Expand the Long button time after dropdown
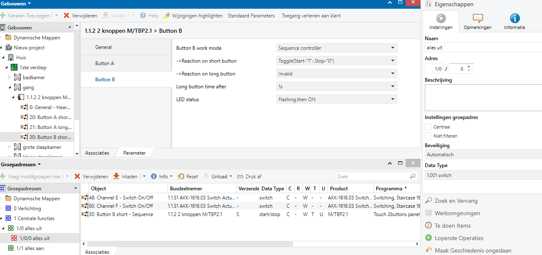The image size is (542, 255). click(336, 87)
